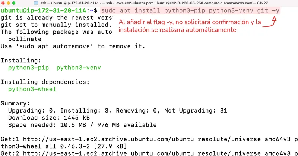Click the 'Upgrading: 0, Installing: 3' summary line

(118, 111)
